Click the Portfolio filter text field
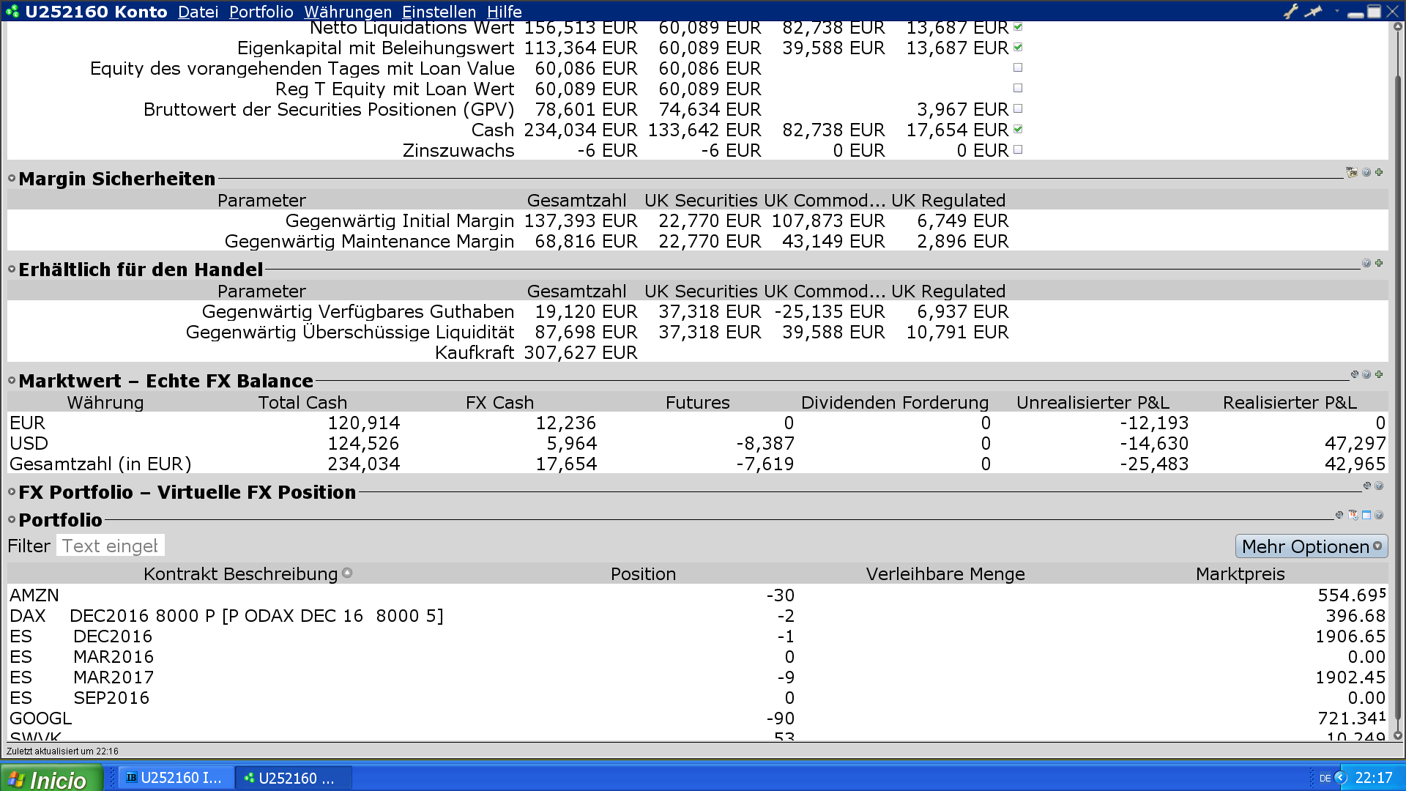 coord(111,546)
